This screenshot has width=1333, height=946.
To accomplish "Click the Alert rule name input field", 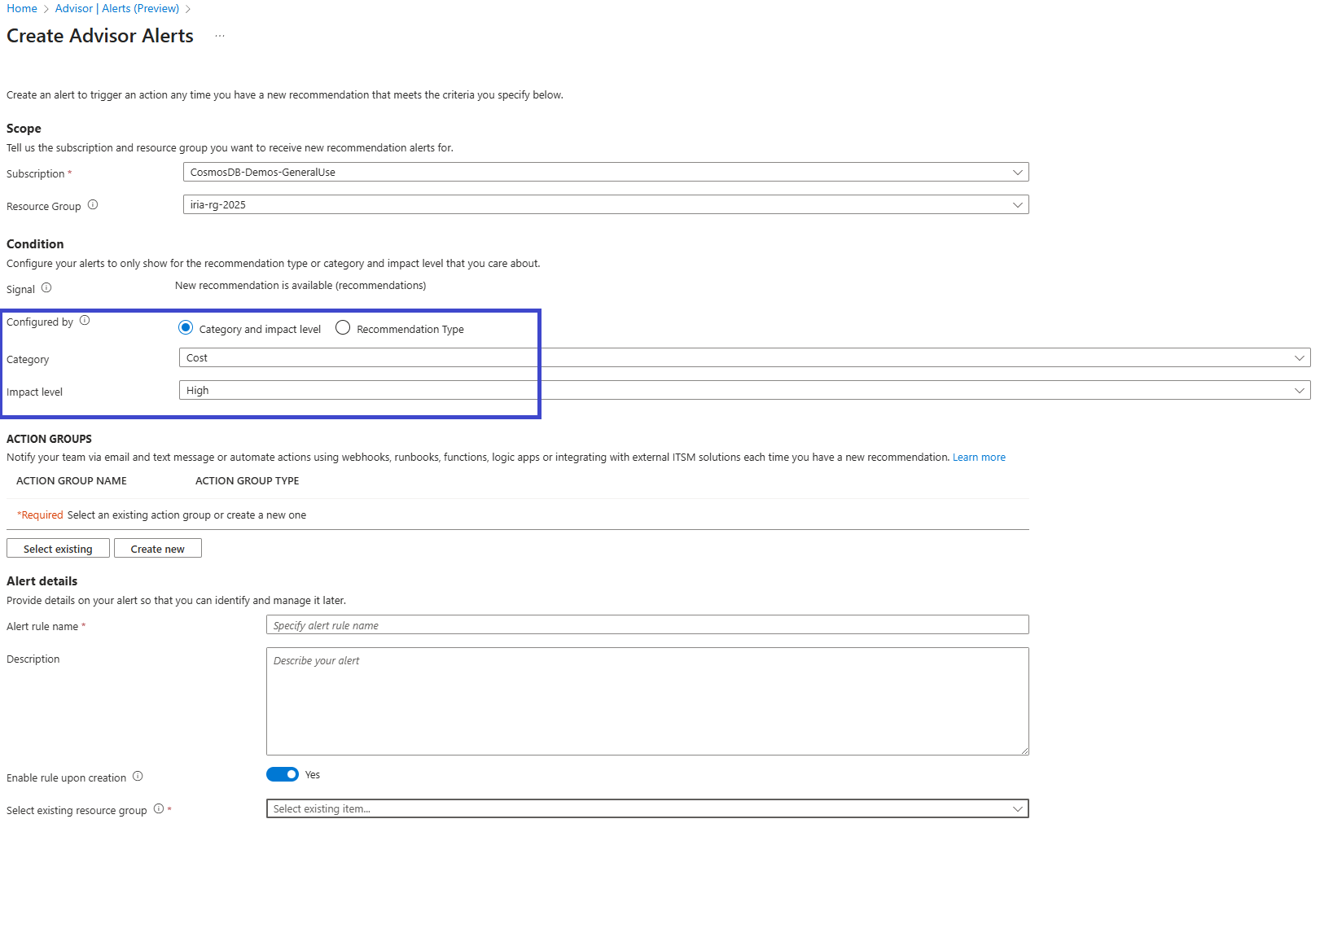I will tap(647, 625).
